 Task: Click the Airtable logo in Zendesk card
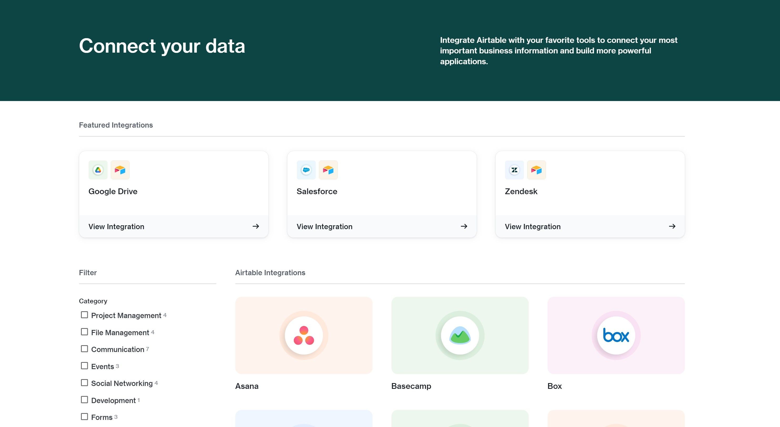tap(536, 170)
